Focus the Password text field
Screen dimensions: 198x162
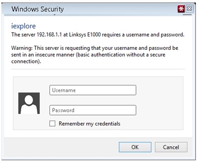93,110
